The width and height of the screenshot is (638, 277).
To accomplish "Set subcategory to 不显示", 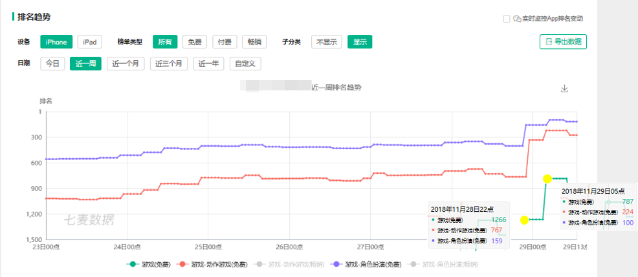I will tap(326, 42).
